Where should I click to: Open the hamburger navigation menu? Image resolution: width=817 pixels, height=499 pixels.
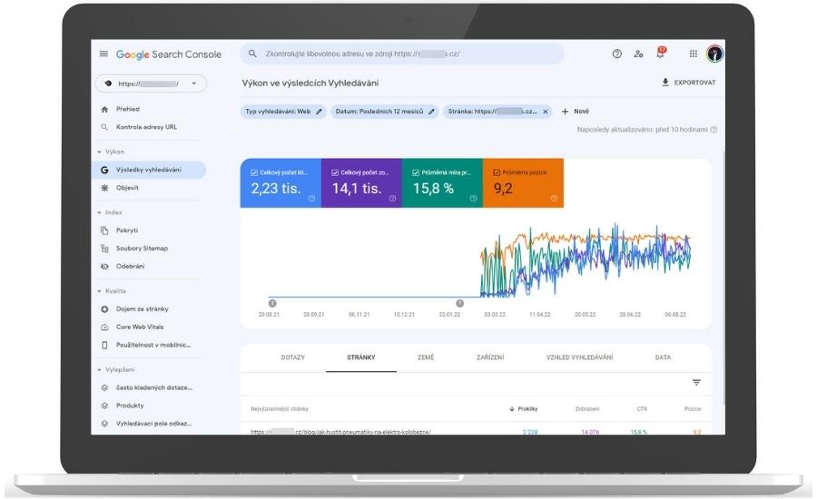103,54
